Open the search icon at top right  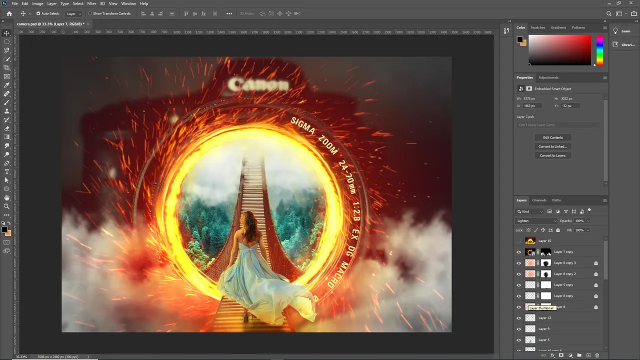tap(608, 14)
